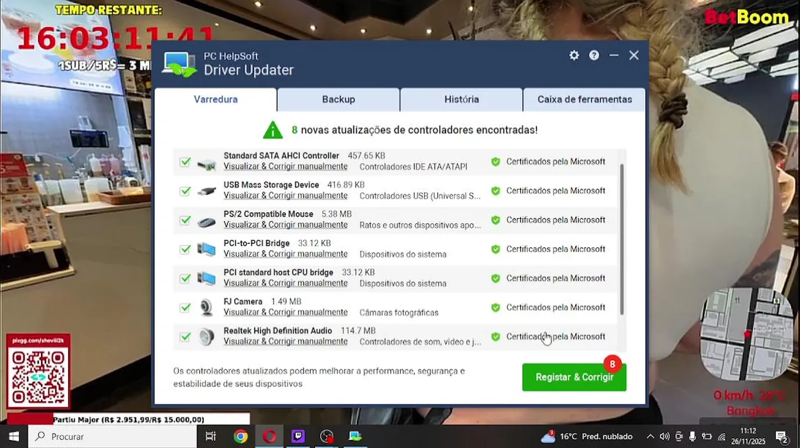This screenshot has width=800, height=448.
Task: Open Visualizar & Corrigir manualmente for PS/2 Mouse
Action: (285, 225)
